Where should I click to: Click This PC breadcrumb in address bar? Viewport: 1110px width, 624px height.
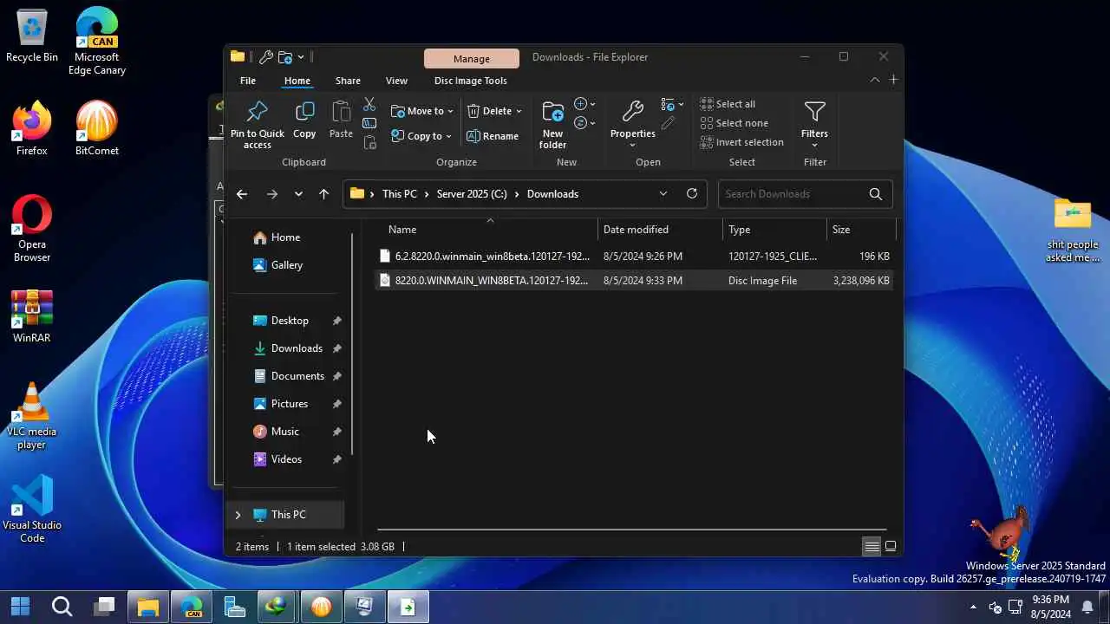click(400, 194)
